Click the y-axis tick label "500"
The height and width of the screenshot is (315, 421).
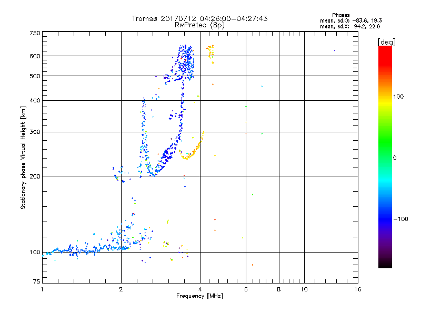coord(35,76)
